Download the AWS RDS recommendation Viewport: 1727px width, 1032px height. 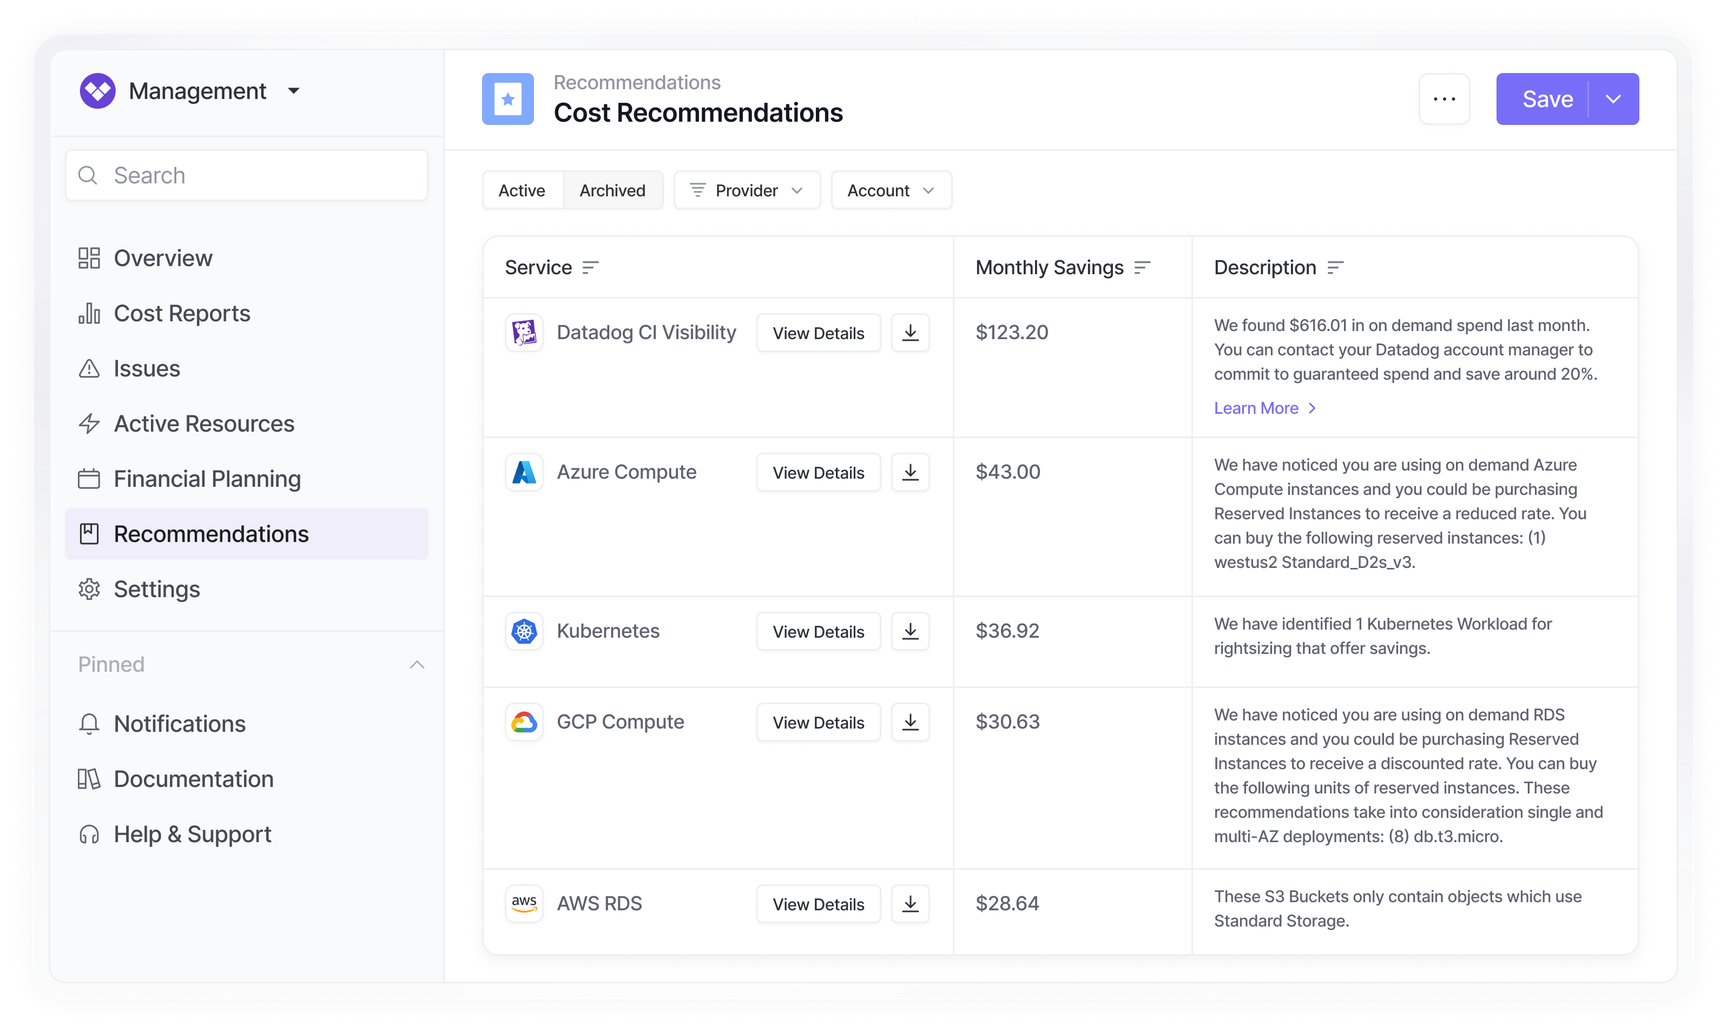909,904
